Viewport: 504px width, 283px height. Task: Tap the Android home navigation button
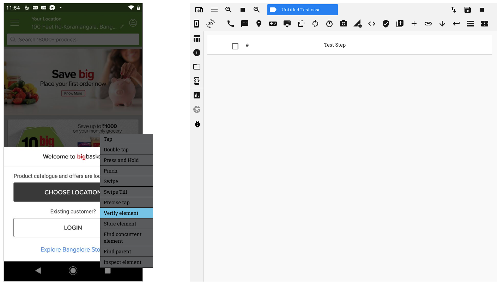pyautogui.click(x=73, y=271)
